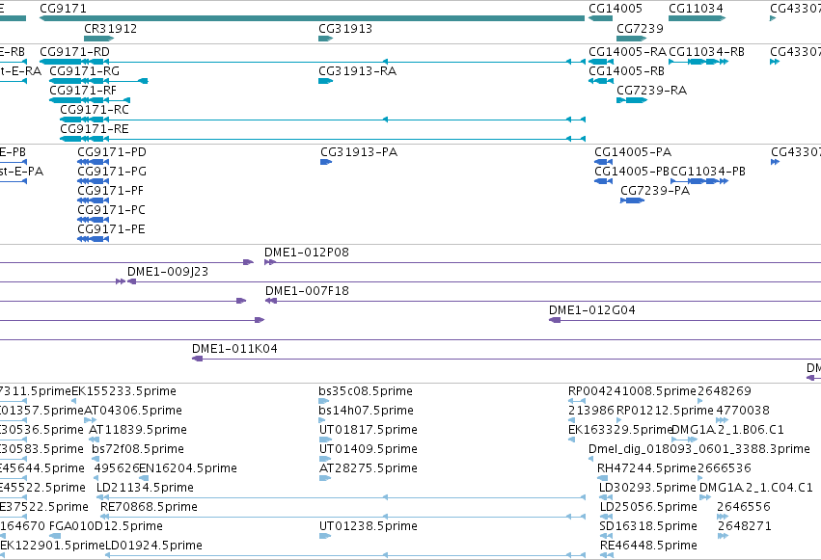Open transcript CG14005-RA

pyautogui.click(x=600, y=62)
